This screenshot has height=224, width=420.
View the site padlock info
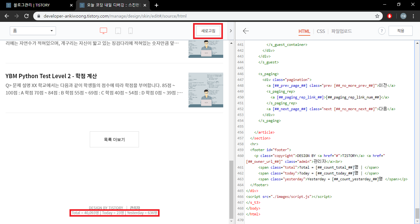[x=39, y=16]
